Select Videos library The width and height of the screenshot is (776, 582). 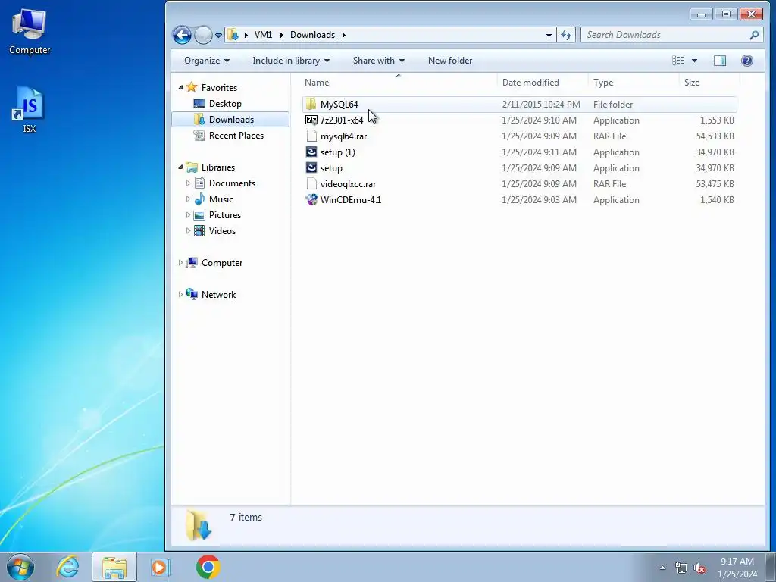[x=222, y=230]
